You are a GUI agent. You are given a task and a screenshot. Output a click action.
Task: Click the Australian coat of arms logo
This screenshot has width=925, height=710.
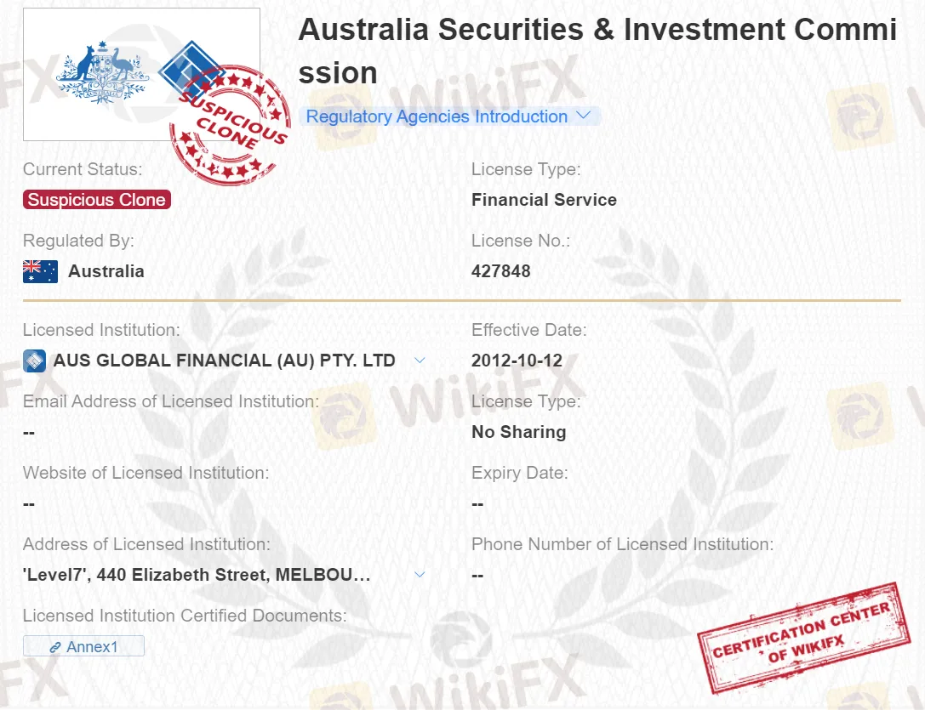[102, 73]
